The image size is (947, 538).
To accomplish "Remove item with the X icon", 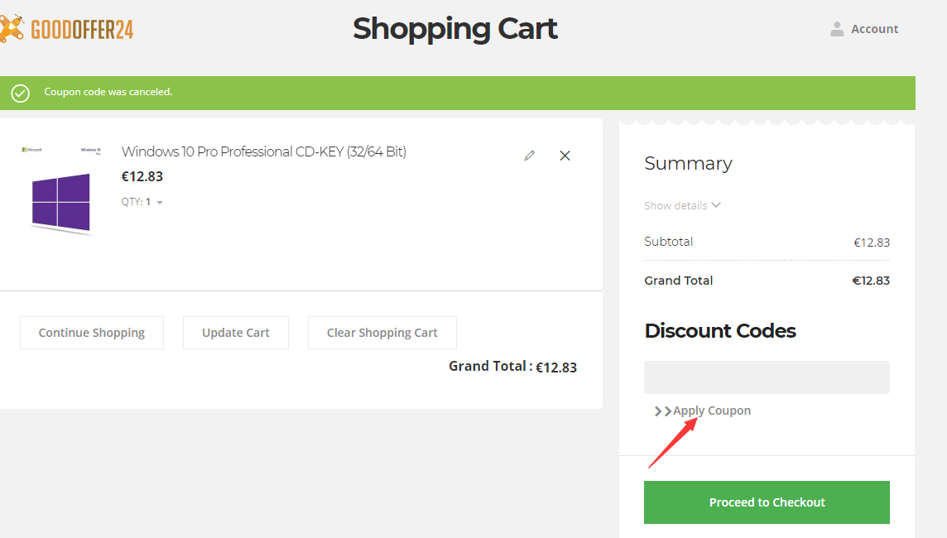I will coord(565,156).
